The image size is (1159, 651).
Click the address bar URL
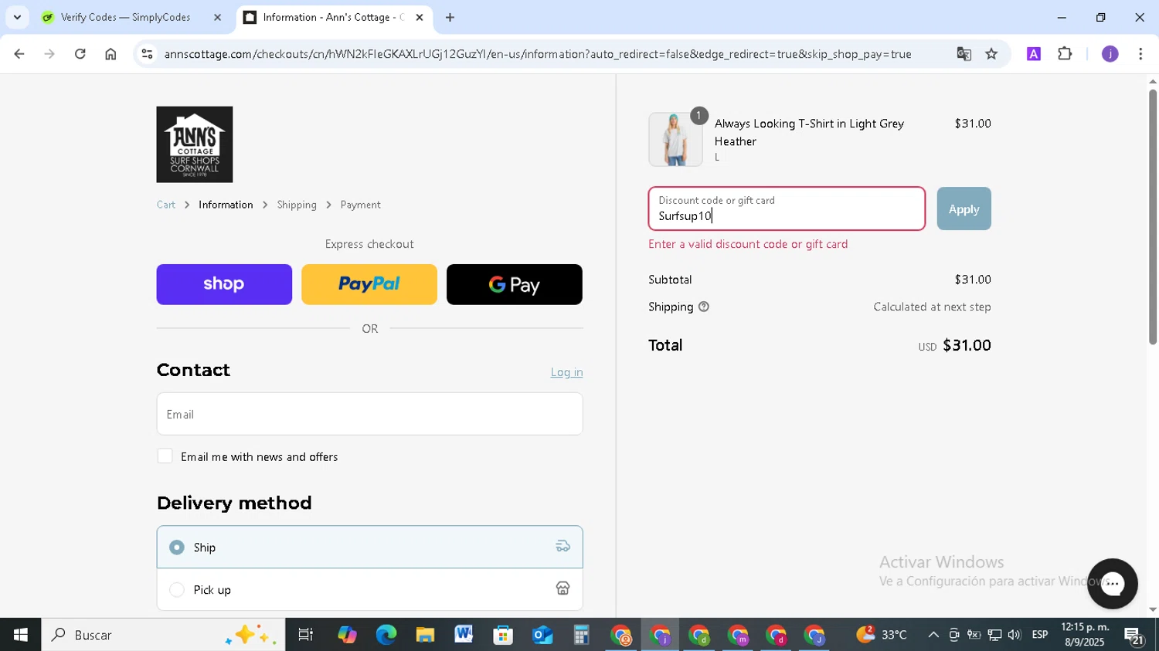point(538,54)
